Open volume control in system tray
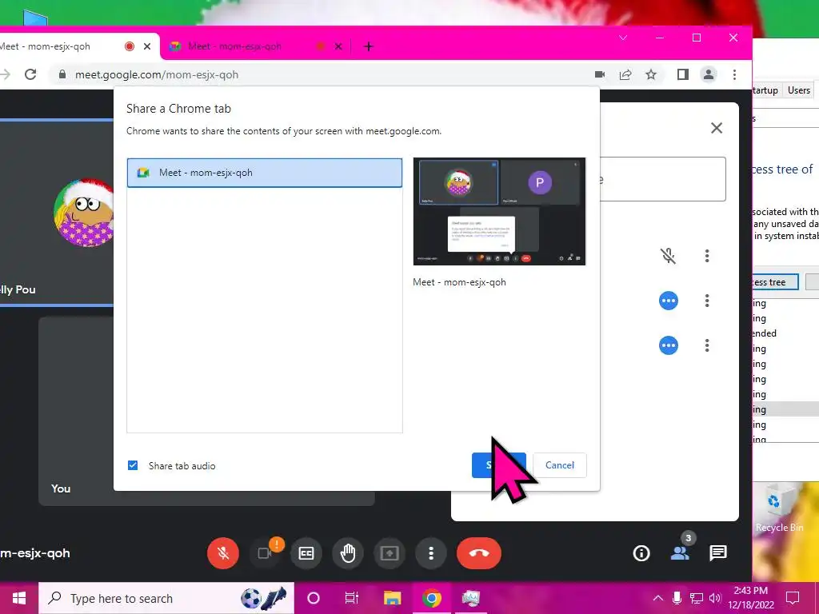 (715, 598)
